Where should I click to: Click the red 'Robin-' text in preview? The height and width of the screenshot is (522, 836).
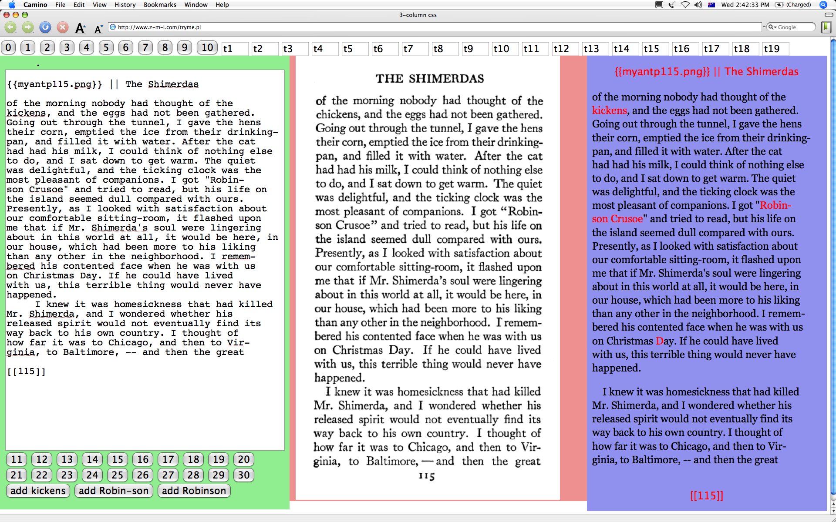click(x=775, y=205)
